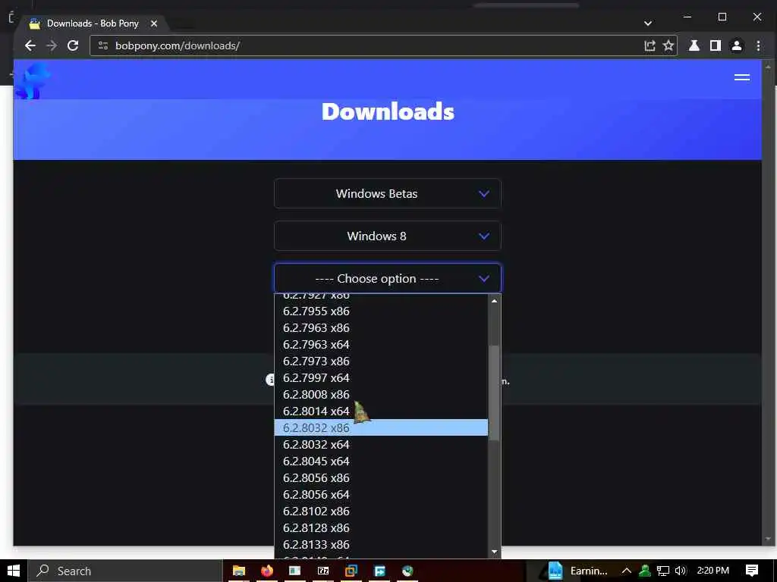Select build 6.2.8008 x86
Viewport: 777px width, 582px height.
point(381,394)
